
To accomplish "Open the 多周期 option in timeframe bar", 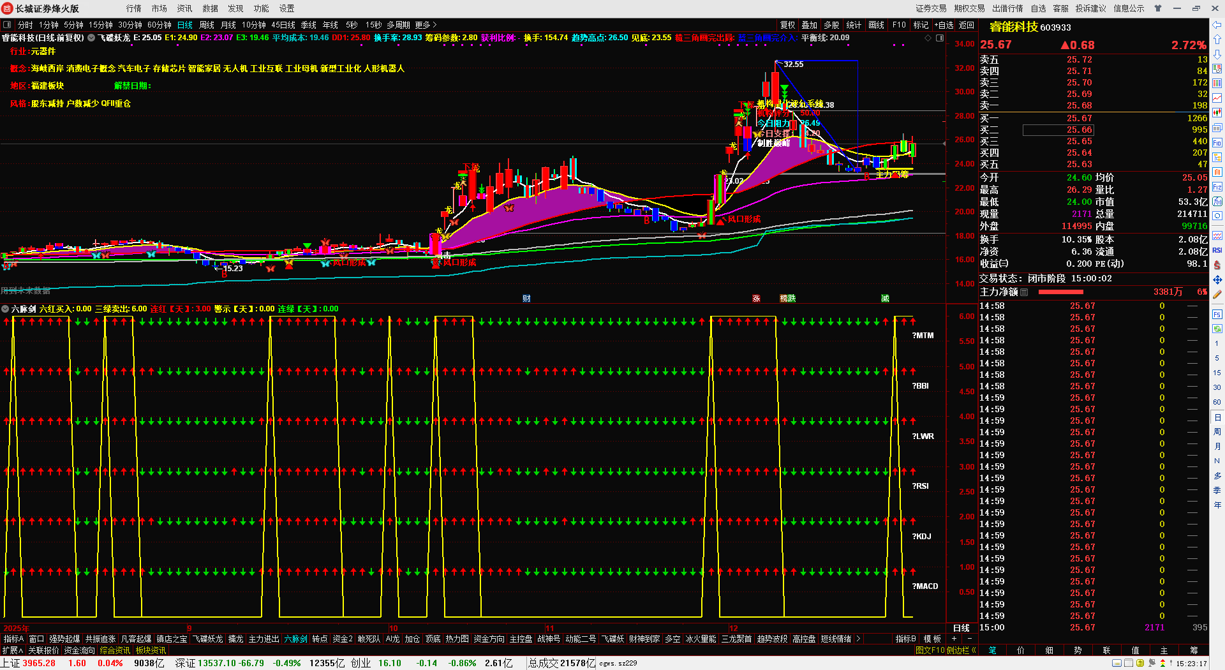I will tap(398, 25).
